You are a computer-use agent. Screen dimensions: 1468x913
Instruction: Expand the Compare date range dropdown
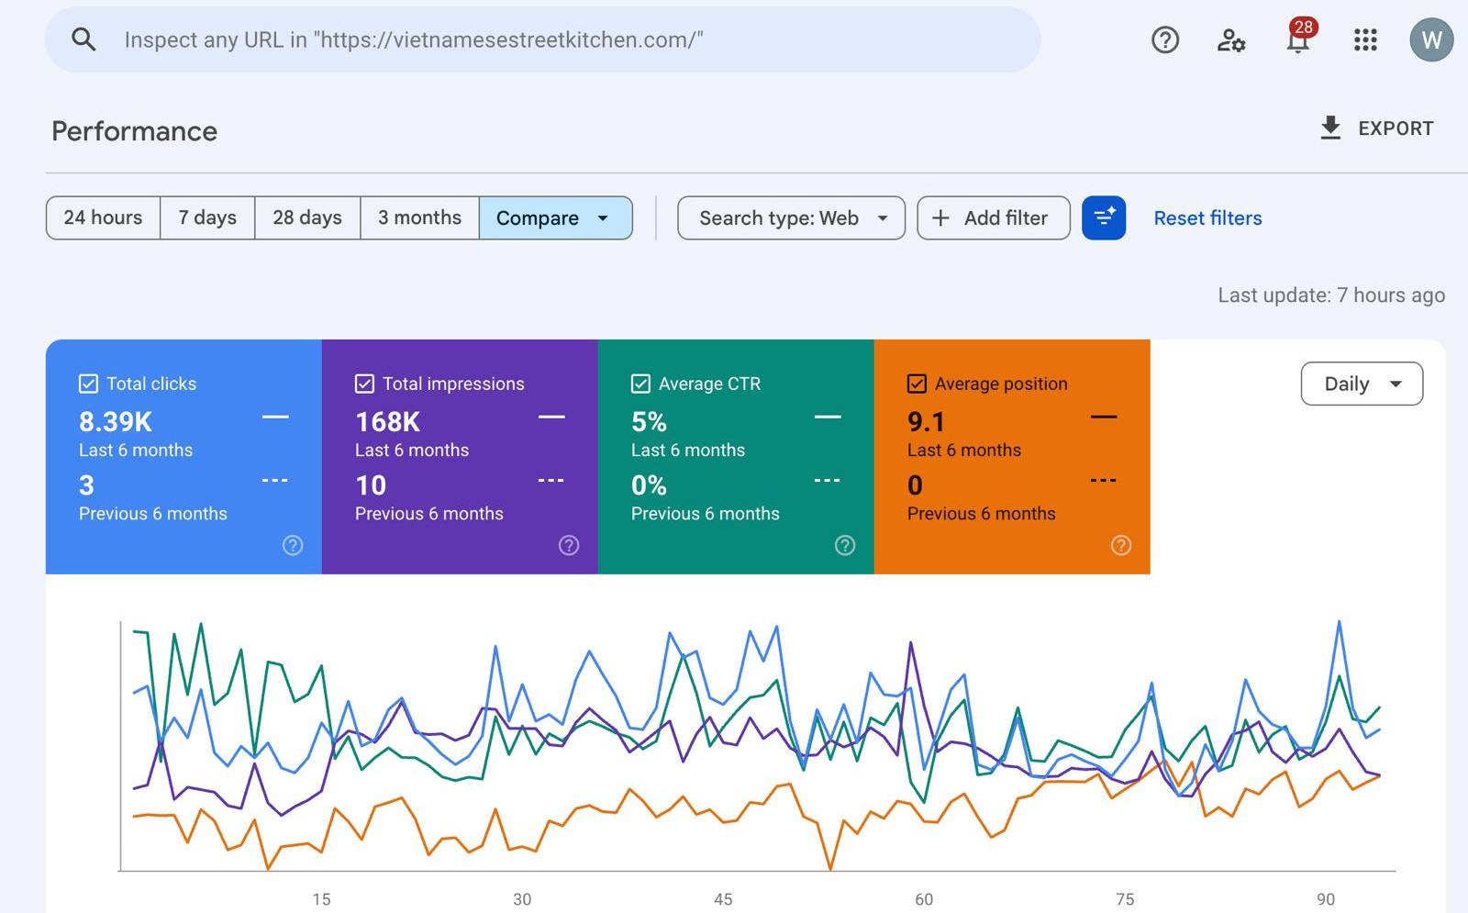click(555, 218)
